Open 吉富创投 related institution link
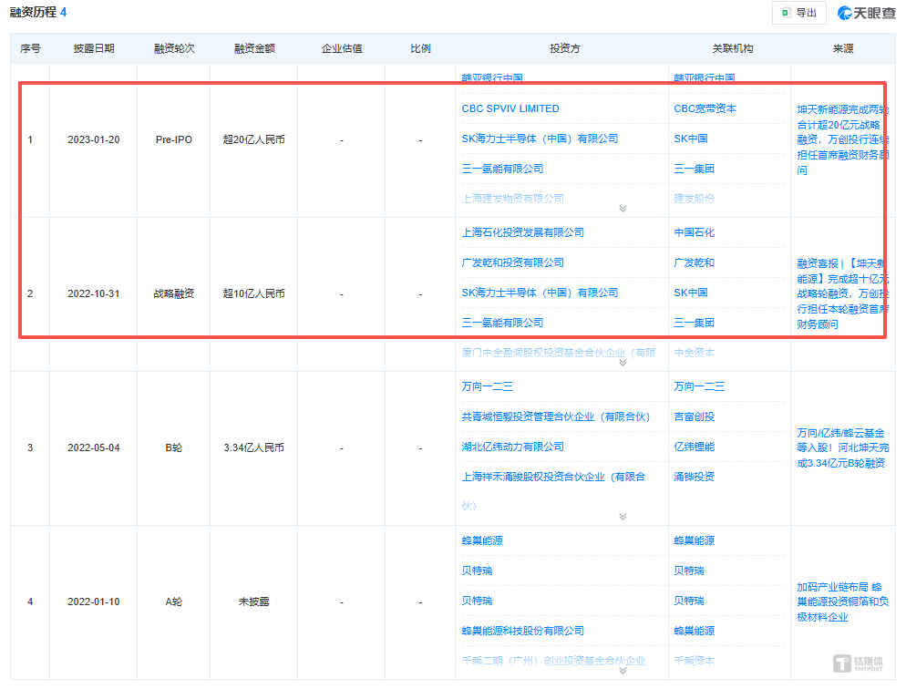 [x=694, y=416]
